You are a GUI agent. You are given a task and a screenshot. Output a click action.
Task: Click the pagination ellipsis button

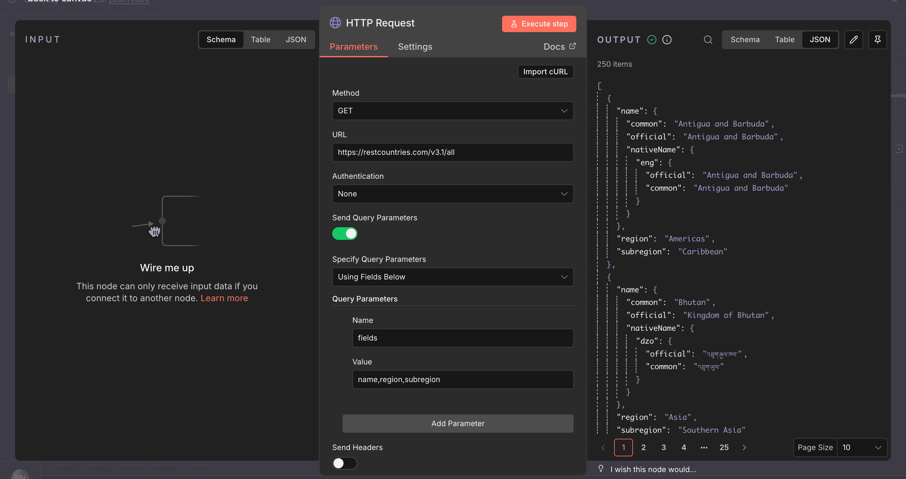703,447
